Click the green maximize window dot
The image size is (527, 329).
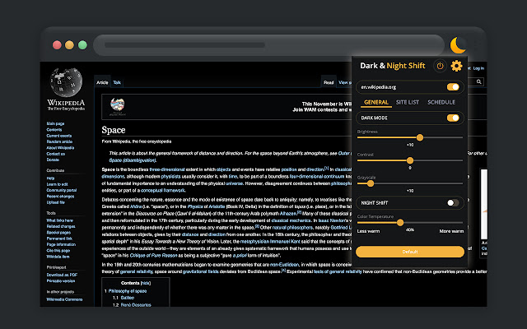(82, 45)
